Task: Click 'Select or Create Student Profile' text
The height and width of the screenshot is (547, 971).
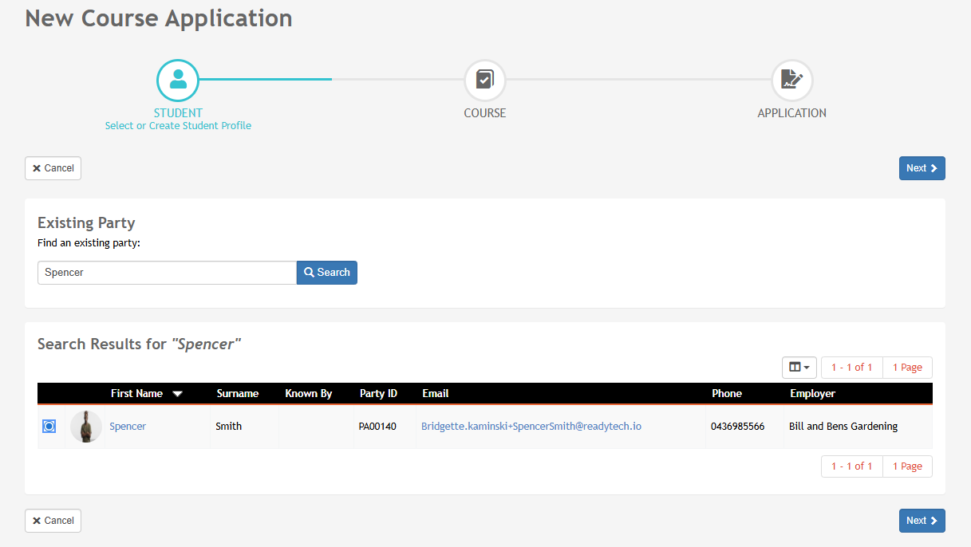Action: click(x=178, y=126)
